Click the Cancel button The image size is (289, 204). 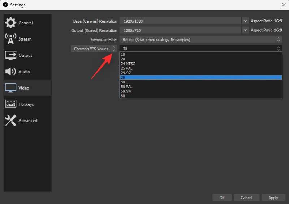click(246, 198)
